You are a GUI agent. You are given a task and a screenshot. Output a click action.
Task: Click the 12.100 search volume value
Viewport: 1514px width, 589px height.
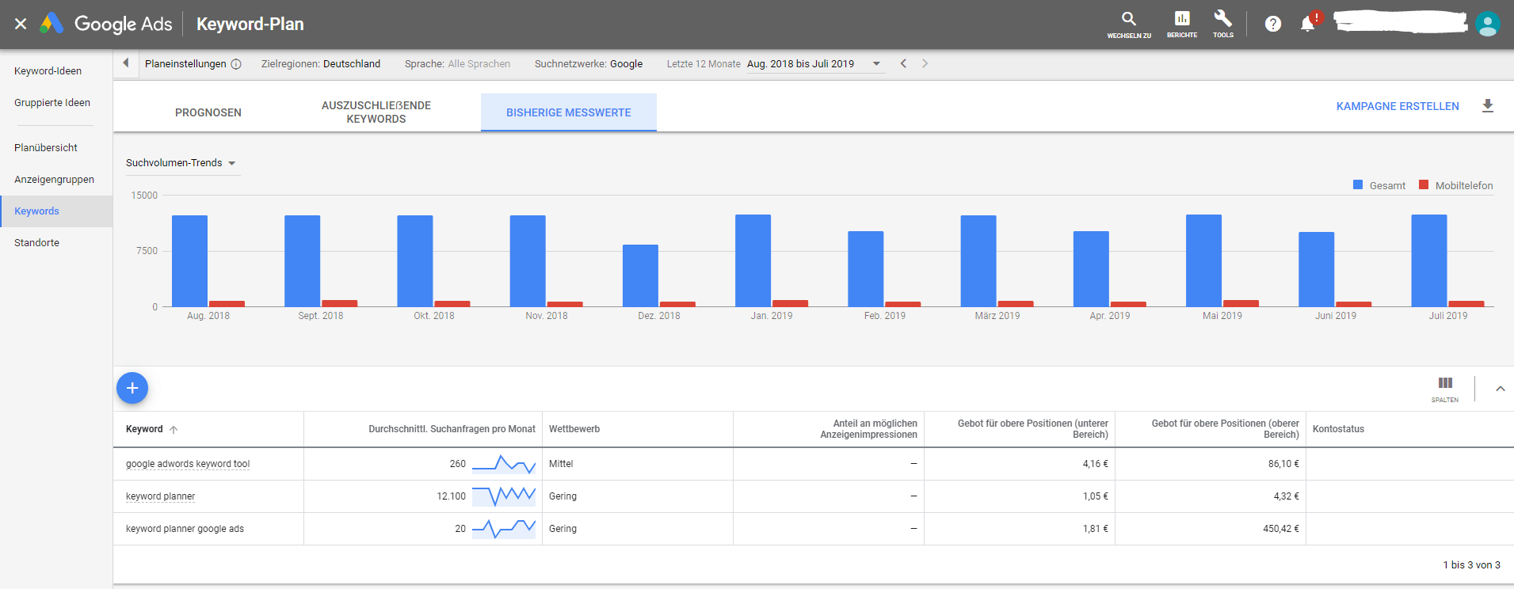tap(451, 496)
